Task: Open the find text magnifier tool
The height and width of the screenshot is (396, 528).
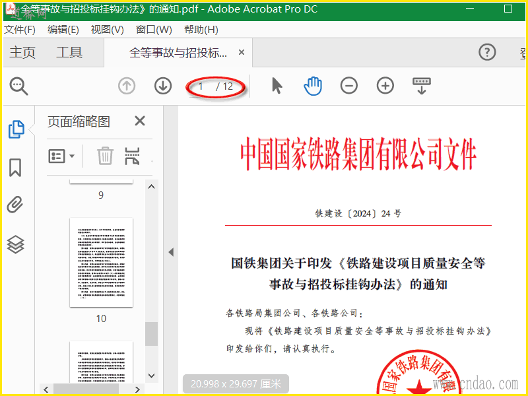Action: 19,86
